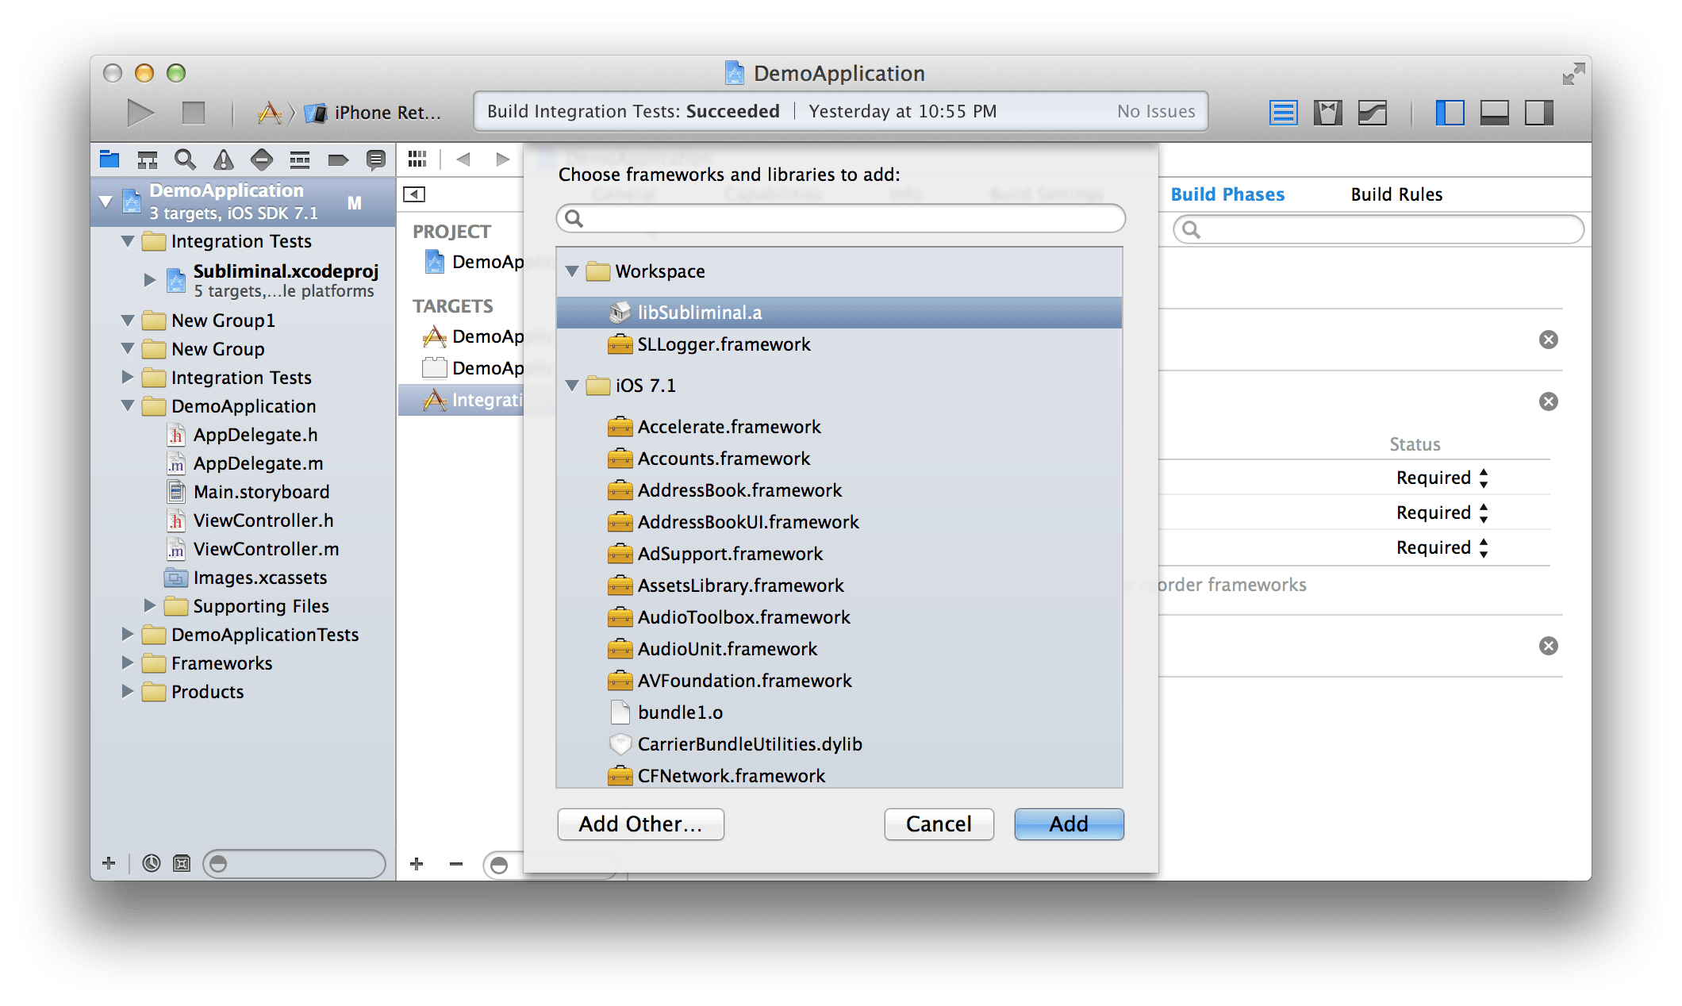Click the Add button
1682x1006 pixels.
pos(1068,824)
